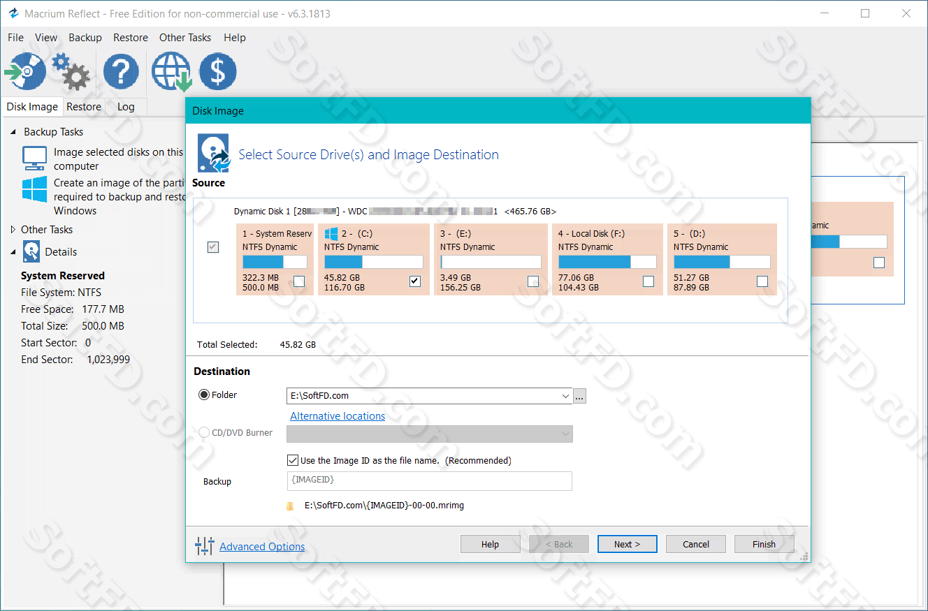The image size is (928, 611).
Task: Open the Alternative locations link
Action: click(338, 416)
